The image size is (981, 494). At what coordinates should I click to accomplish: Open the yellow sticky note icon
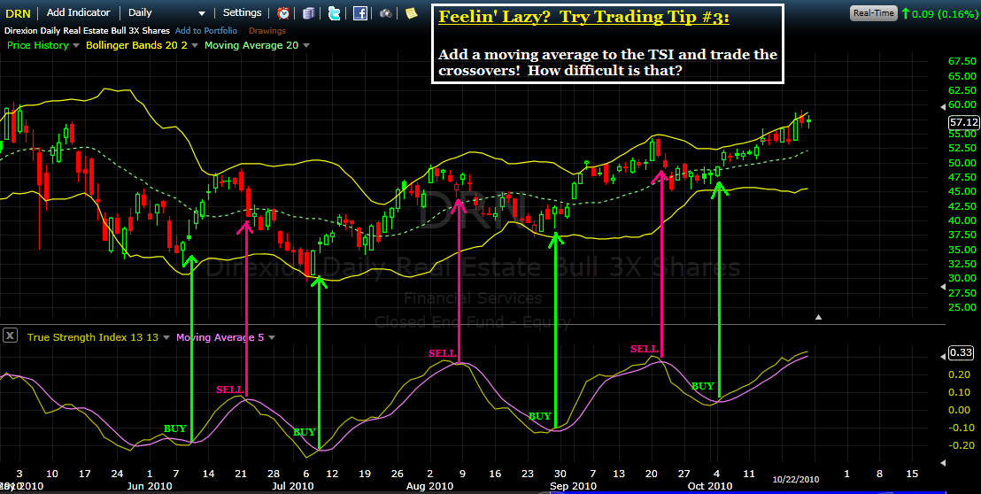pyautogui.click(x=412, y=13)
